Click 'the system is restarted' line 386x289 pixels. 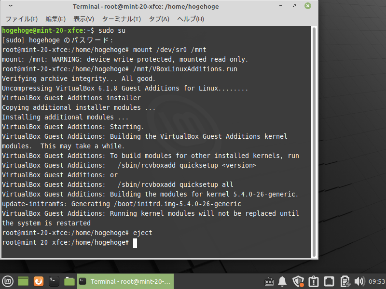coord(46,223)
